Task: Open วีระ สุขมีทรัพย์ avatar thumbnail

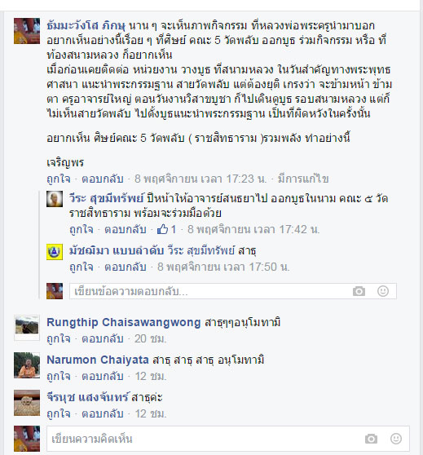Action: (55, 199)
